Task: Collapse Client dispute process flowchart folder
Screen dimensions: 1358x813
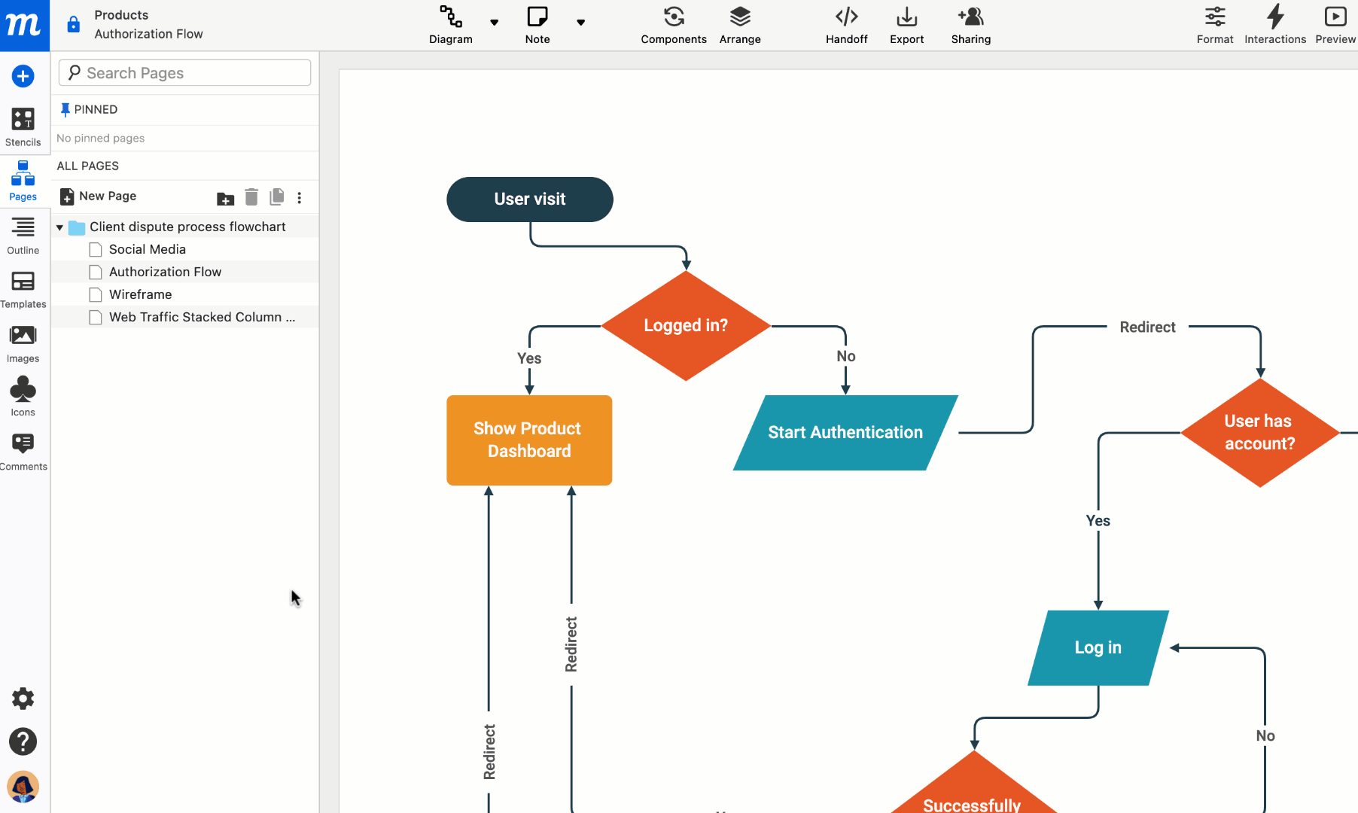Action: tap(59, 227)
